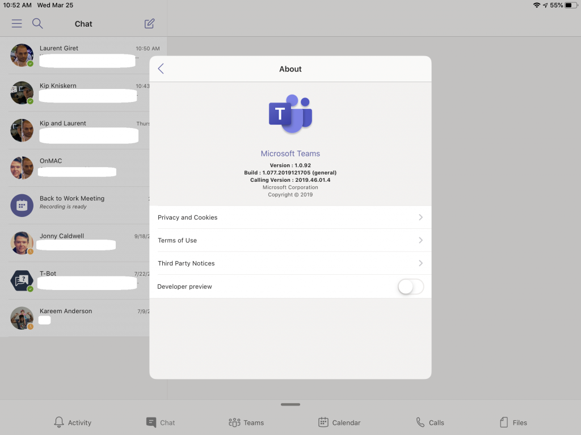
Task: Tap the bottom drawer handle above tab bar
Action: 290,404
